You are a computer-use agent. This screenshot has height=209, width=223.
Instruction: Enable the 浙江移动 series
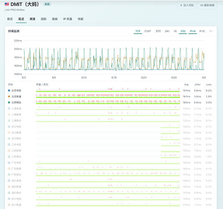point(9,139)
